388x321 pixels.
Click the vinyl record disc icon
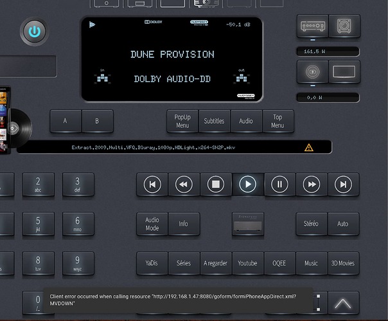tap(21, 128)
